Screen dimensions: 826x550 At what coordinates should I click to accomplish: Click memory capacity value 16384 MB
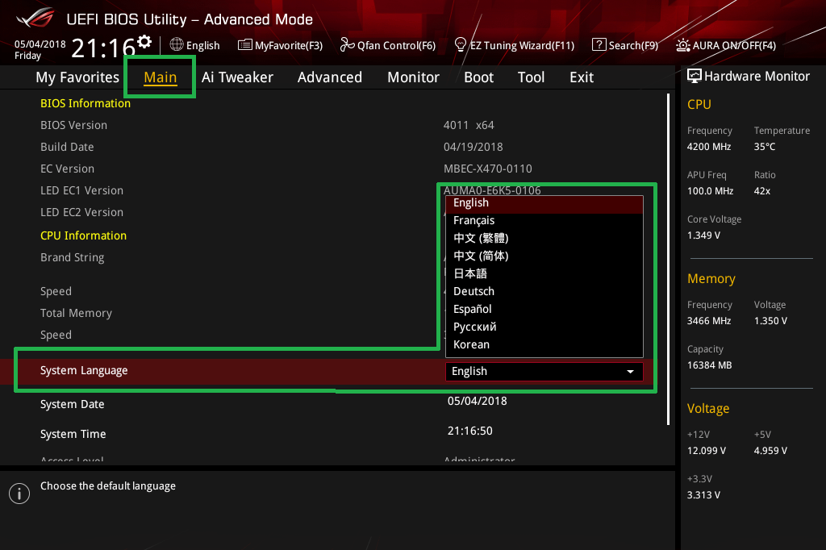(x=710, y=365)
